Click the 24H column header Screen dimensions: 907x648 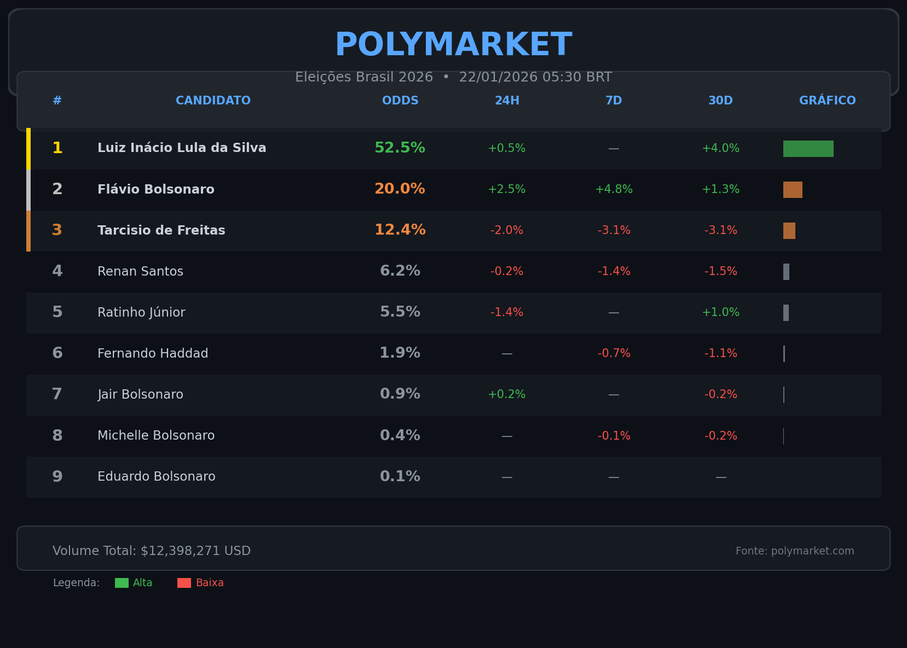click(507, 101)
